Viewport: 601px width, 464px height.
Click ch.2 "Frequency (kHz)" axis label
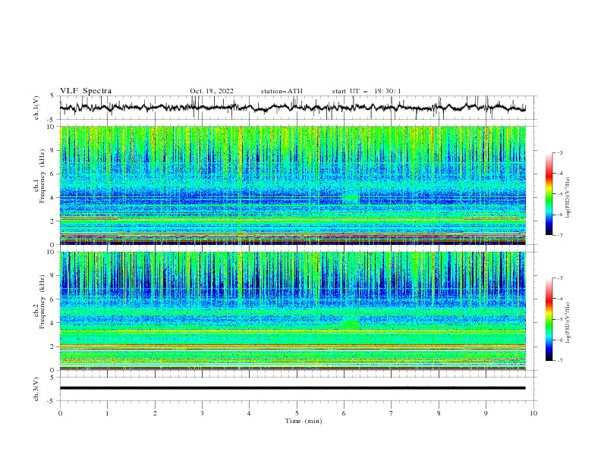click(x=42, y=302)
